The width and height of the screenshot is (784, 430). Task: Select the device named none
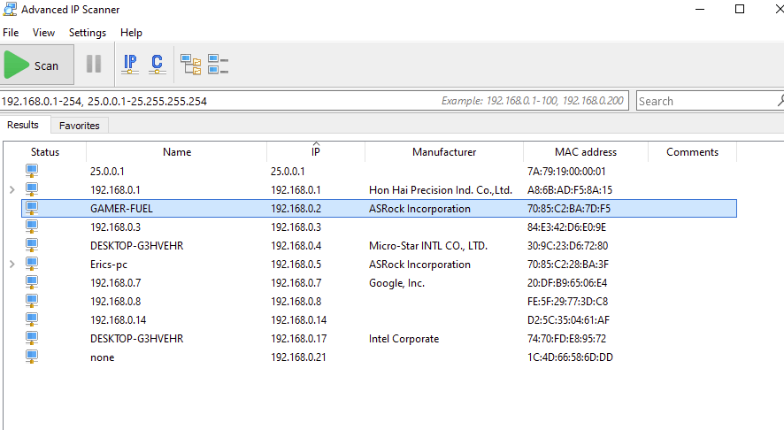102,357
